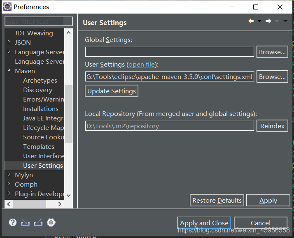Close the Preferences dialog

click(280, 7)
